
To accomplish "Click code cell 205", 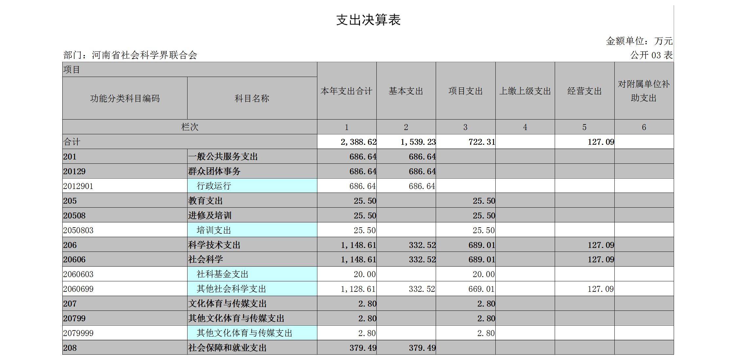I will point(125,200).
